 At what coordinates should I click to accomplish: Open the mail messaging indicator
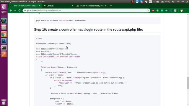(x=158, y=2)
